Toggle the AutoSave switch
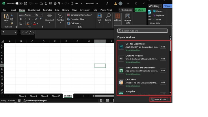The image size is (208, 117). click(19, 3)
